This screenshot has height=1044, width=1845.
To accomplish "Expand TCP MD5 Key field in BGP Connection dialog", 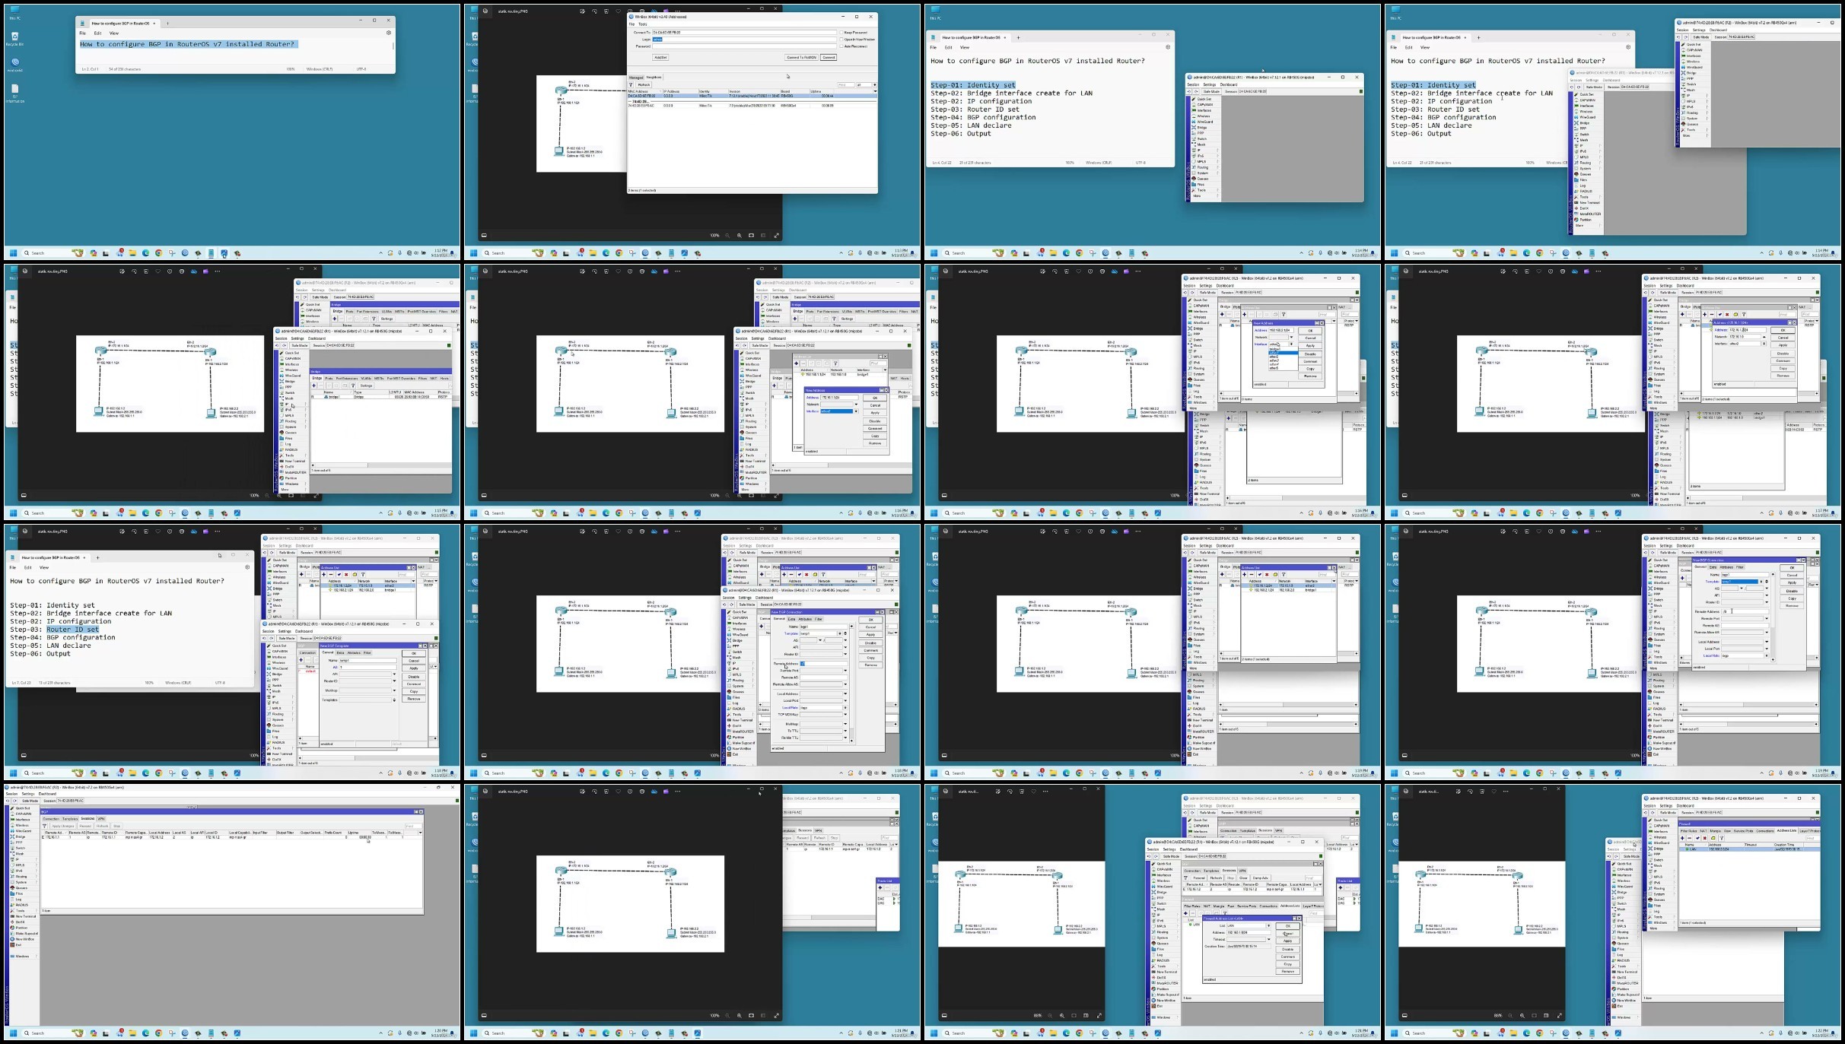I will point(845,714).
